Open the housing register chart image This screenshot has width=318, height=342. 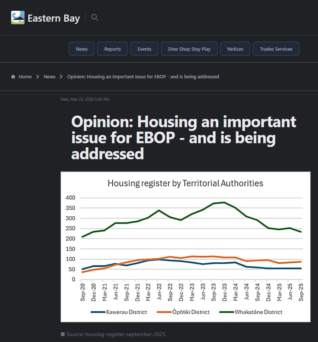click(186, 247)
